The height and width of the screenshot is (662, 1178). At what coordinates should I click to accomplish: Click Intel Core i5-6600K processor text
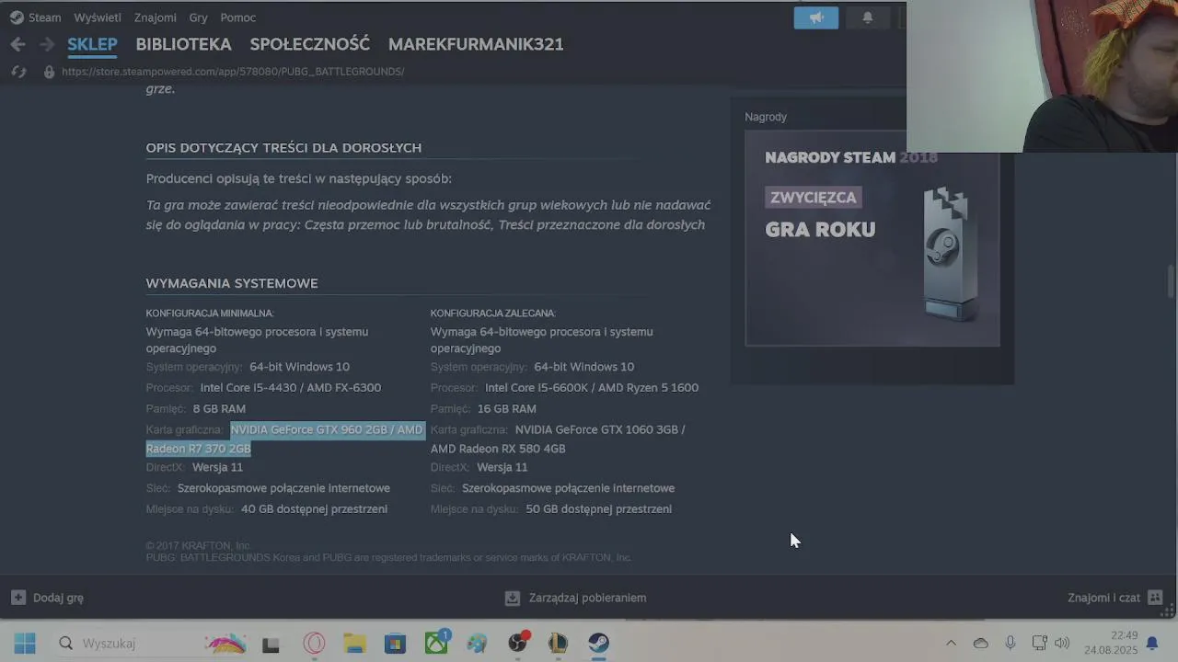click(x=592, y=388)
